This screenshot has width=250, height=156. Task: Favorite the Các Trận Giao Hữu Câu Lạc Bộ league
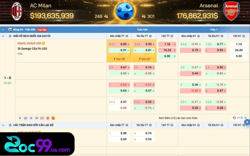[x=10, y=125]
